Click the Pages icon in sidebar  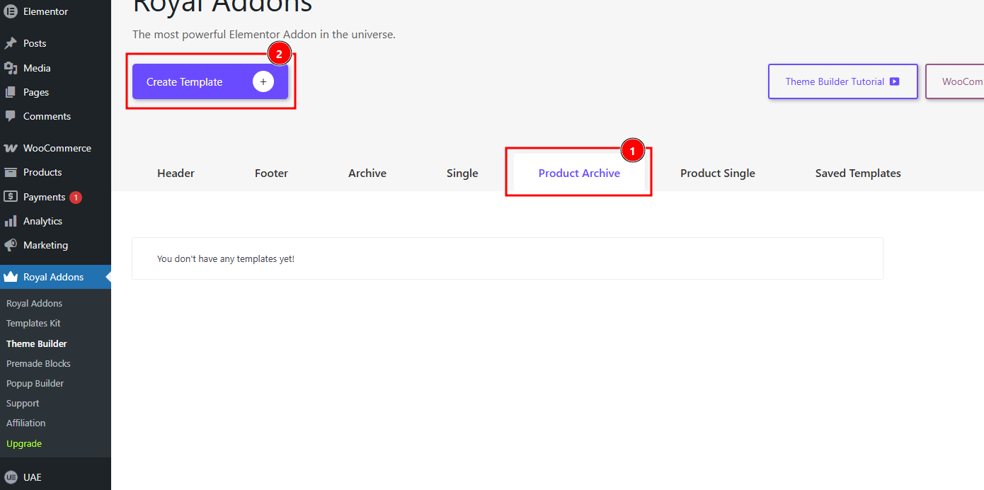click(x=11, y=92)
